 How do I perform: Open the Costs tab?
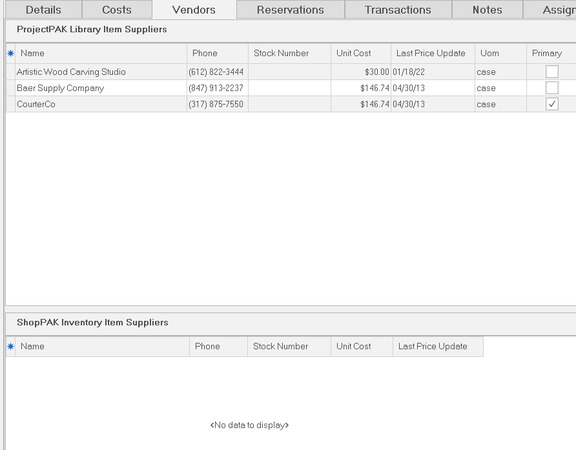[117, 10]
